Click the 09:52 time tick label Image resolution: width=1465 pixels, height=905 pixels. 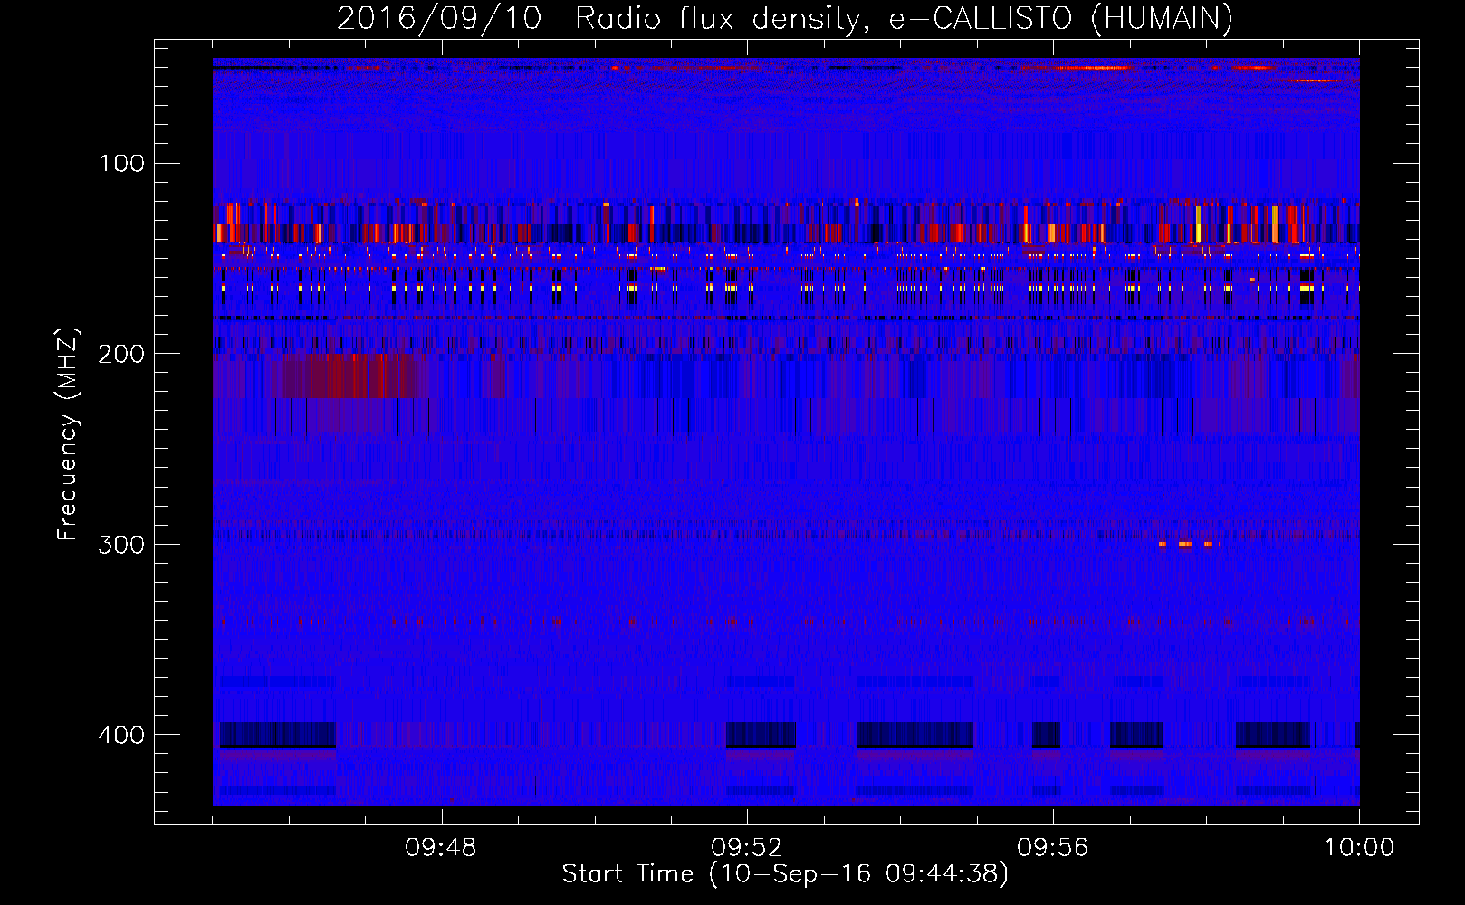[x=747, y=848]
